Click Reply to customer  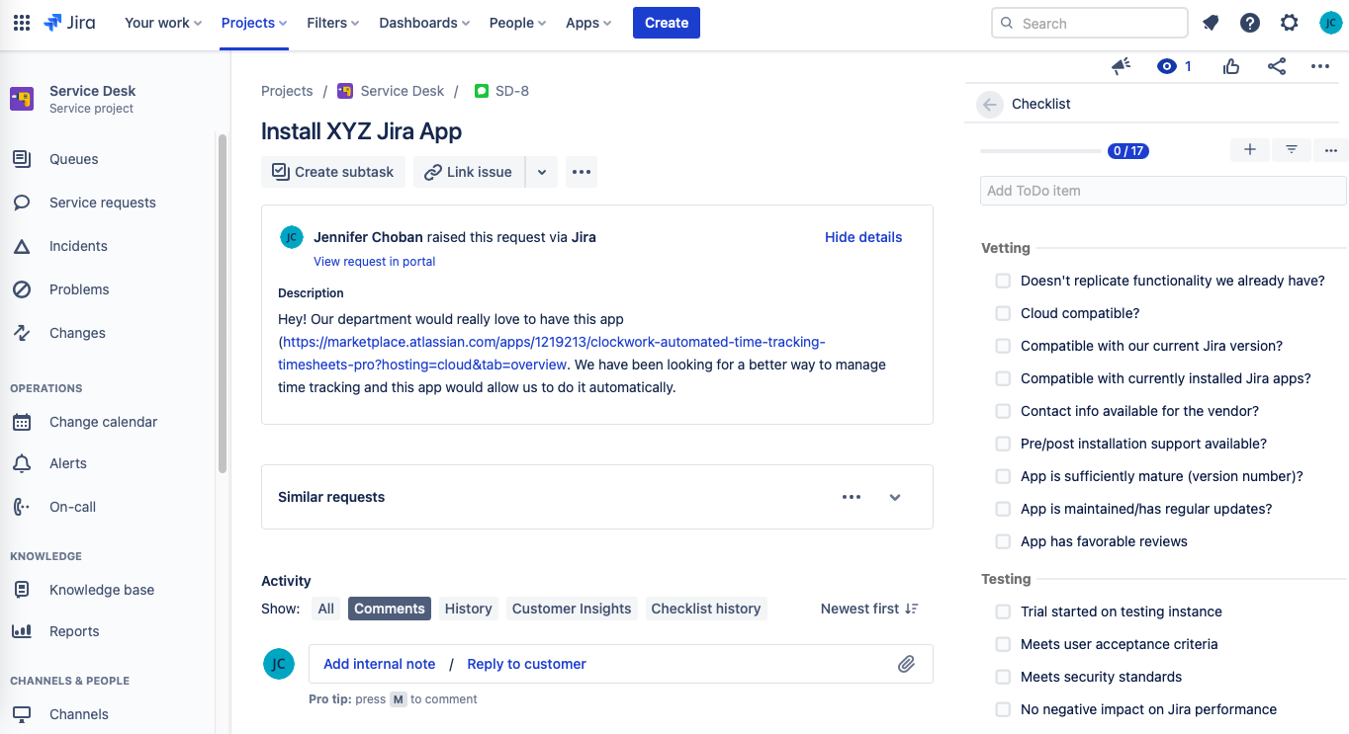527,664
